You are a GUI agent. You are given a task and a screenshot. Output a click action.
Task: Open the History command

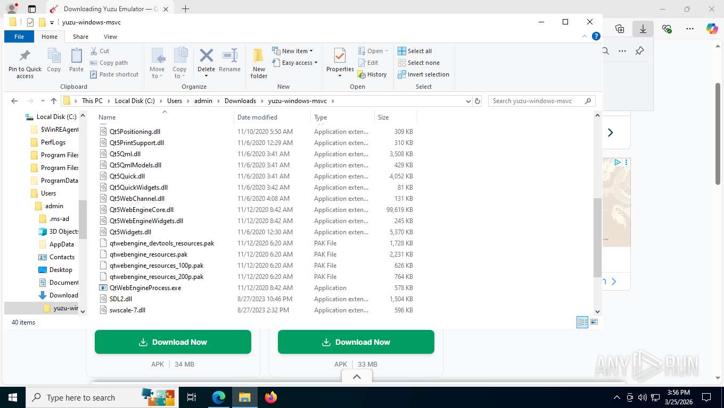(372, 74)
